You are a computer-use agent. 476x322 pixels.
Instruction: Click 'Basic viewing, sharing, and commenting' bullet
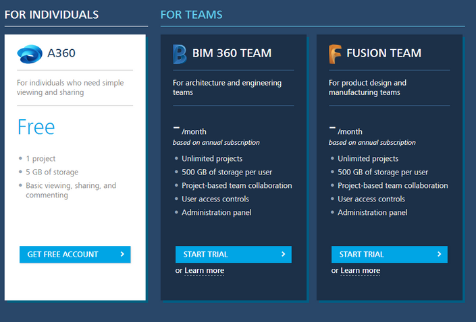(x=71, y=190)
